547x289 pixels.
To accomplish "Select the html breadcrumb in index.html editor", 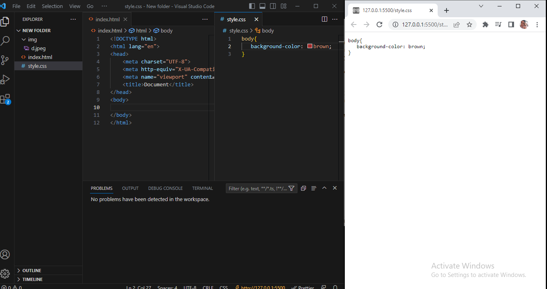I will coord(138,31).
